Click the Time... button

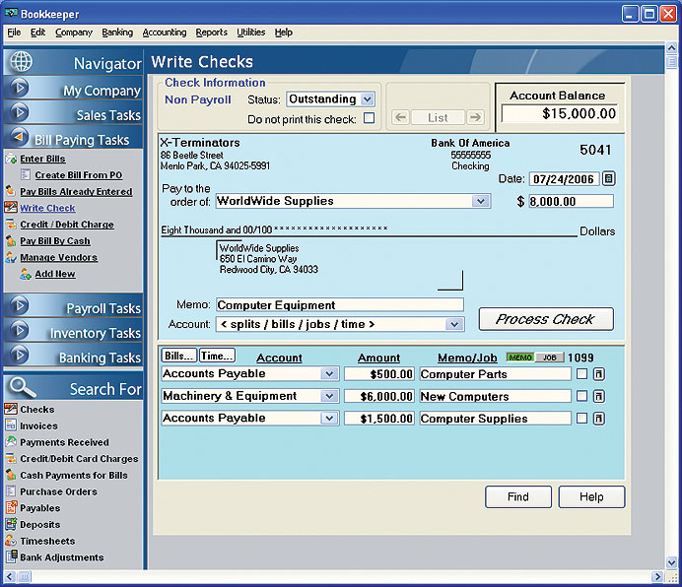217,356
